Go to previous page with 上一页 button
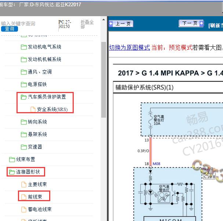Screen dimensions: 223x221 [x=121, y=24]
